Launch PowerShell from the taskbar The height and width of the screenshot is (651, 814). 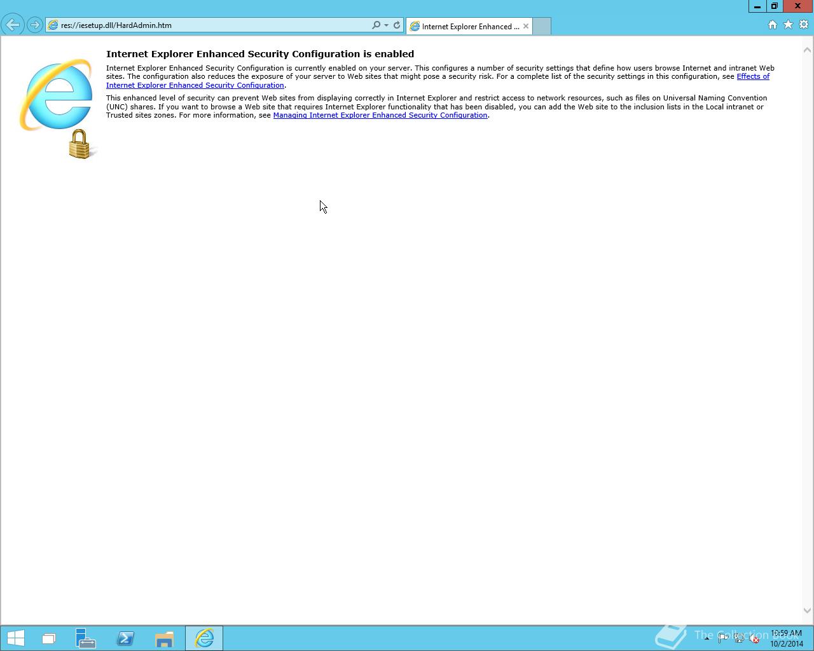click(125, 638)
